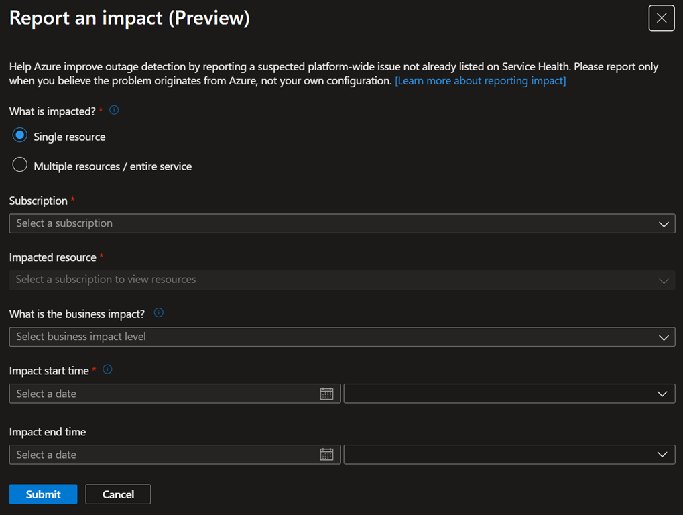Open 'Learn more about reporting impact' link
683x515 pixels.
click(x=480, y=81)
